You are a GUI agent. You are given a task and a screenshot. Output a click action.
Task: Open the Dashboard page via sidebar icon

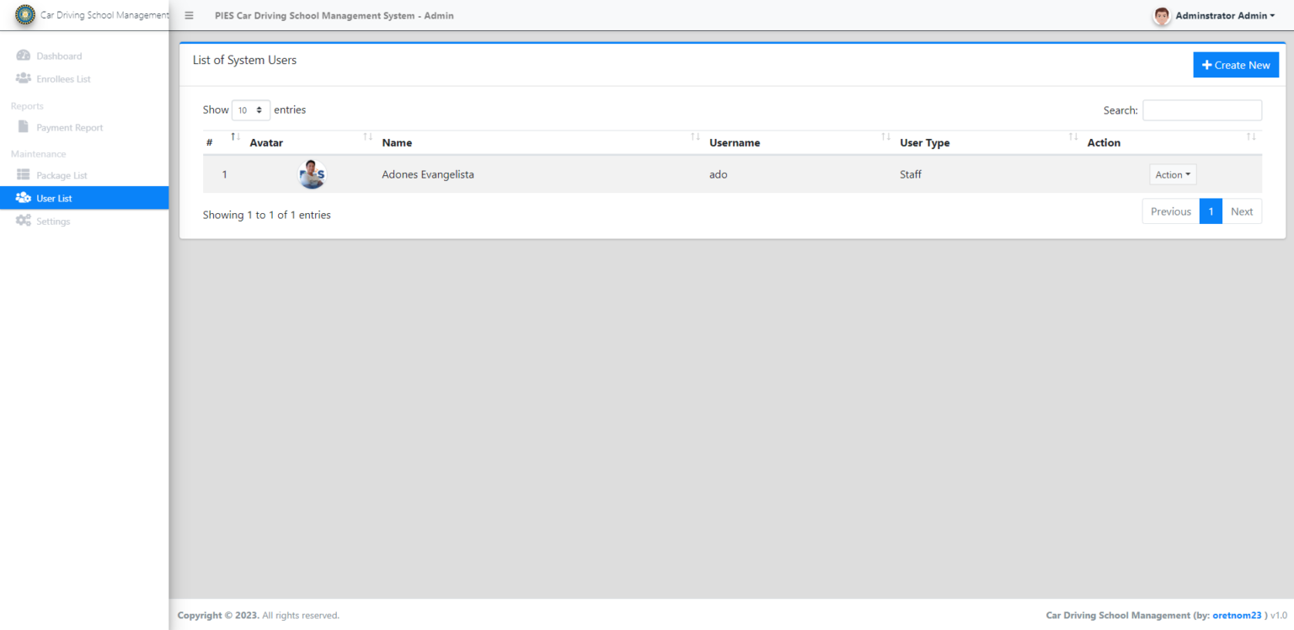pos(23,55)
